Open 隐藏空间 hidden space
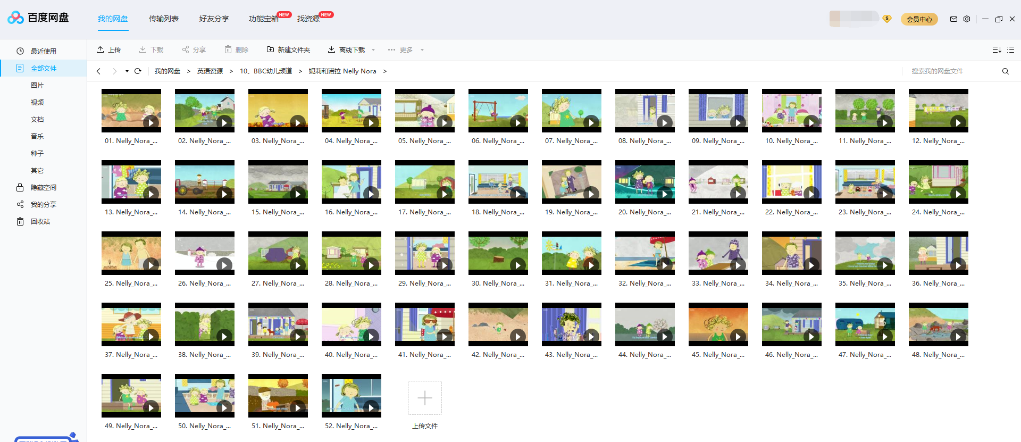 pyautogui.click(x=43, y=187)
